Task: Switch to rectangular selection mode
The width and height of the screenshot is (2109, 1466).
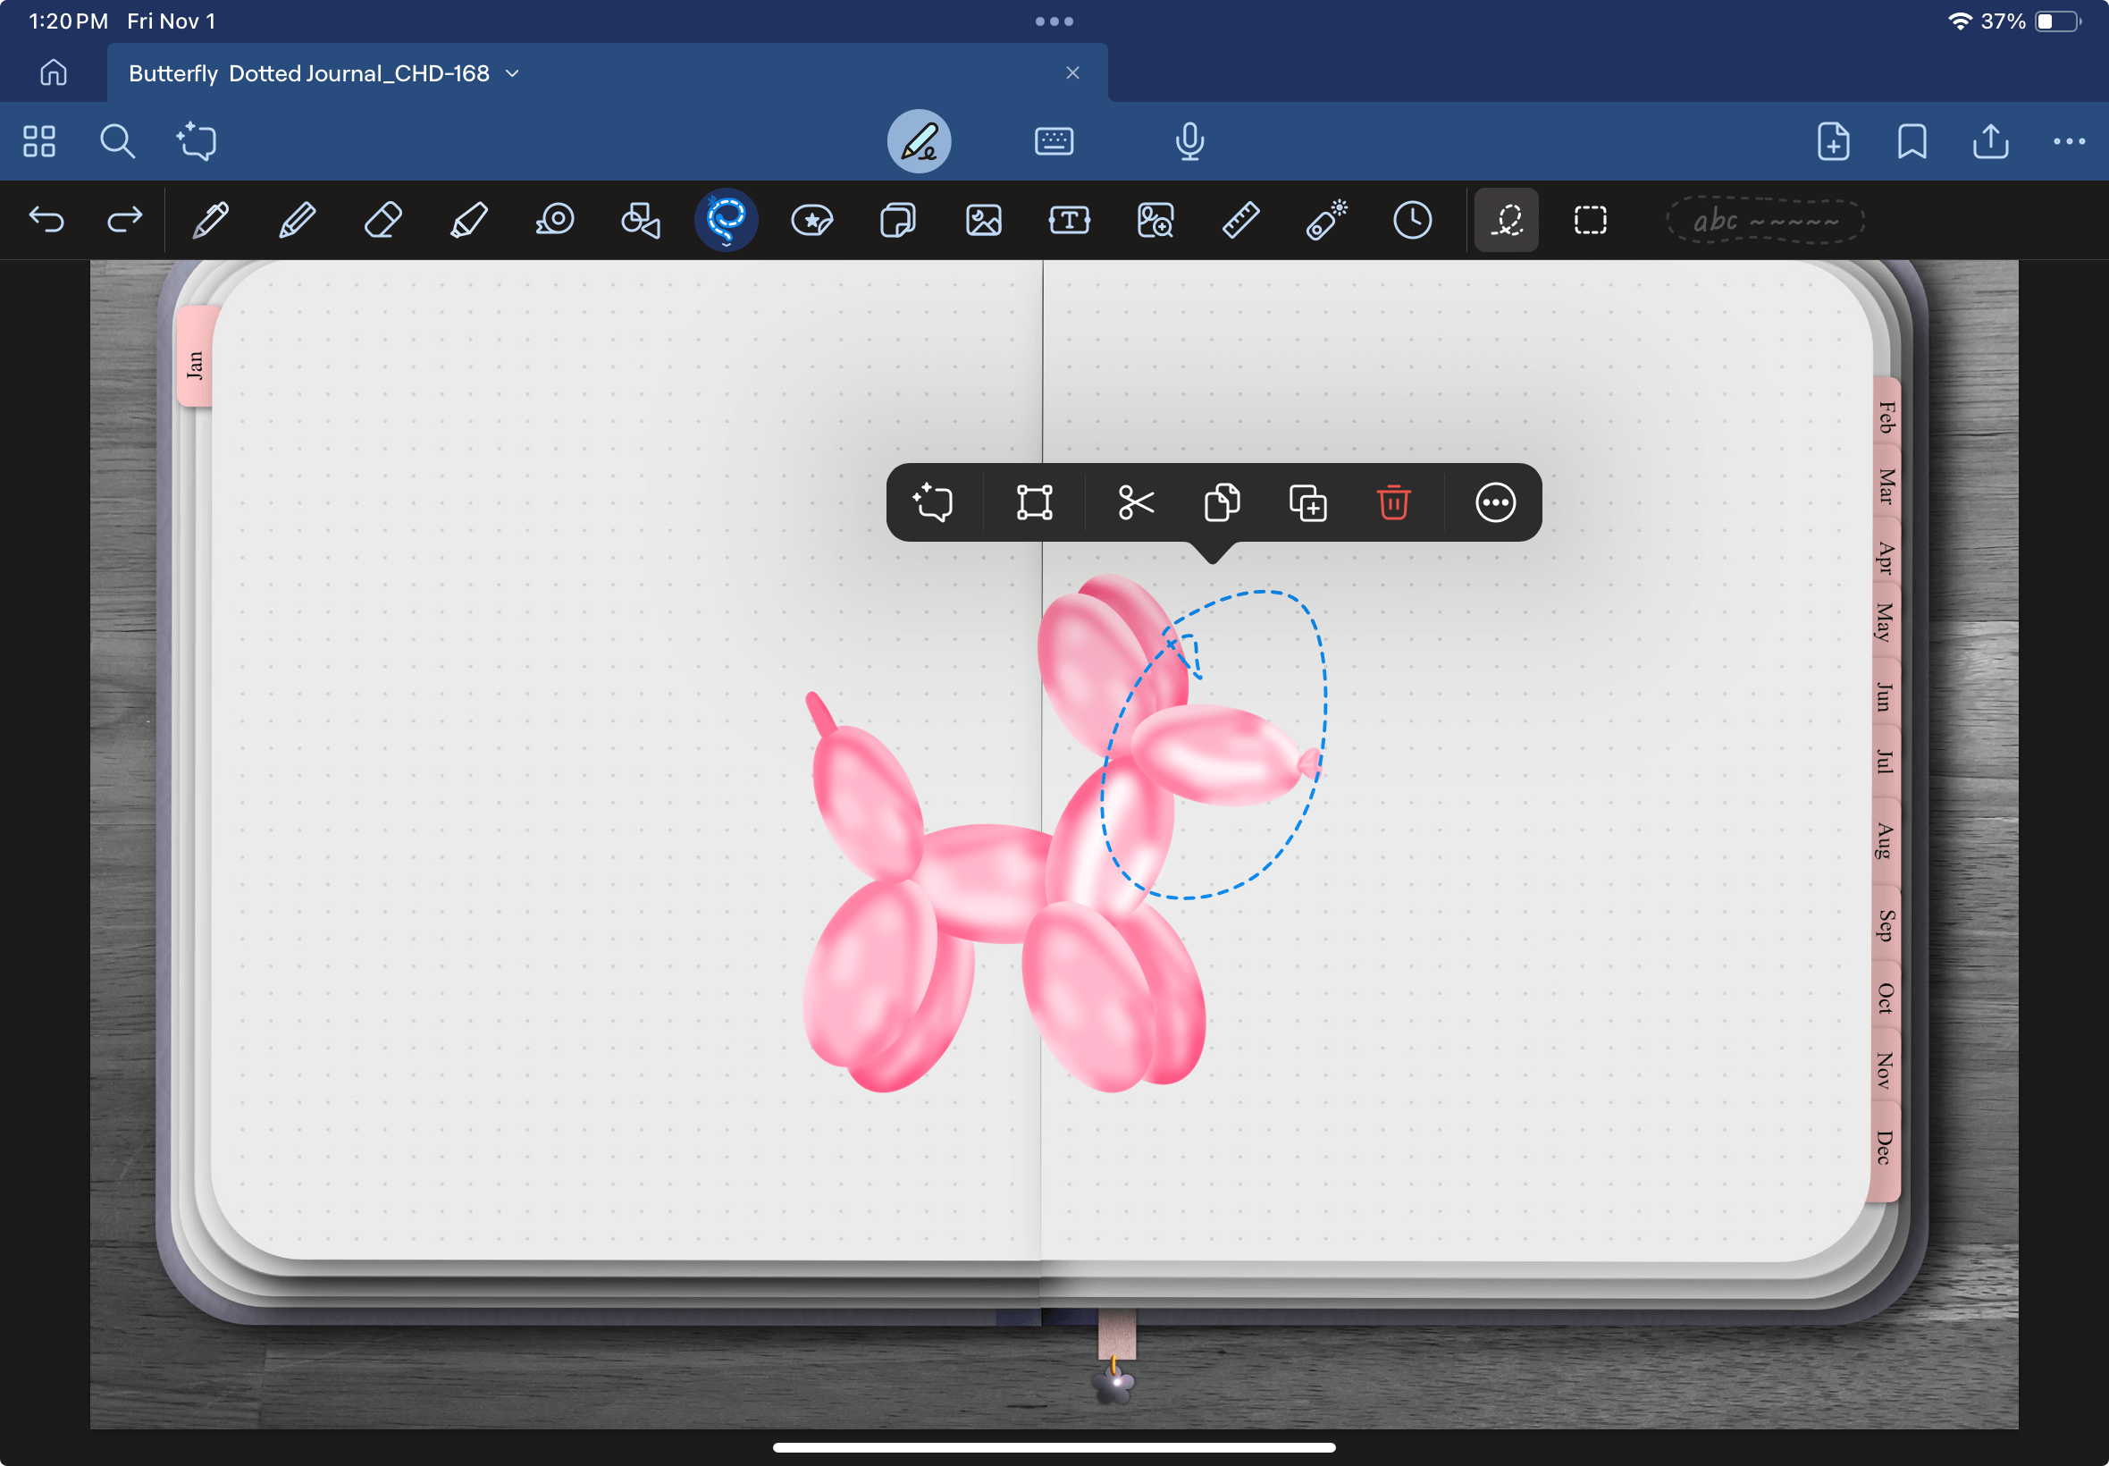Action: (1591, 221)
